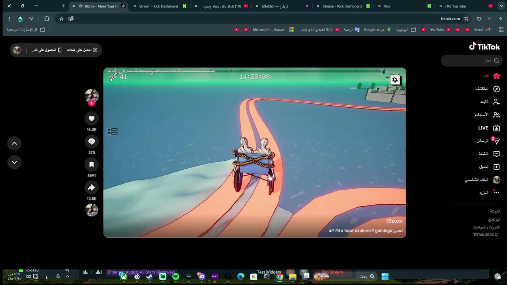This screenshot has width=507, height=285.
Task: Open Spotify from the taskbar
Action: [x=176, y=277]
